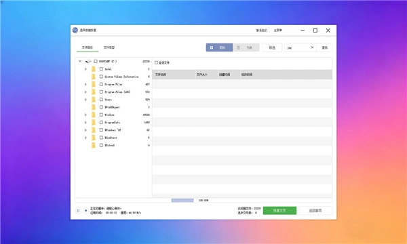The height and width of the screenshot is (244, 407).
Task: Enable the select all files checkbox (全选文件)
Action: click(x=156, y=62)
